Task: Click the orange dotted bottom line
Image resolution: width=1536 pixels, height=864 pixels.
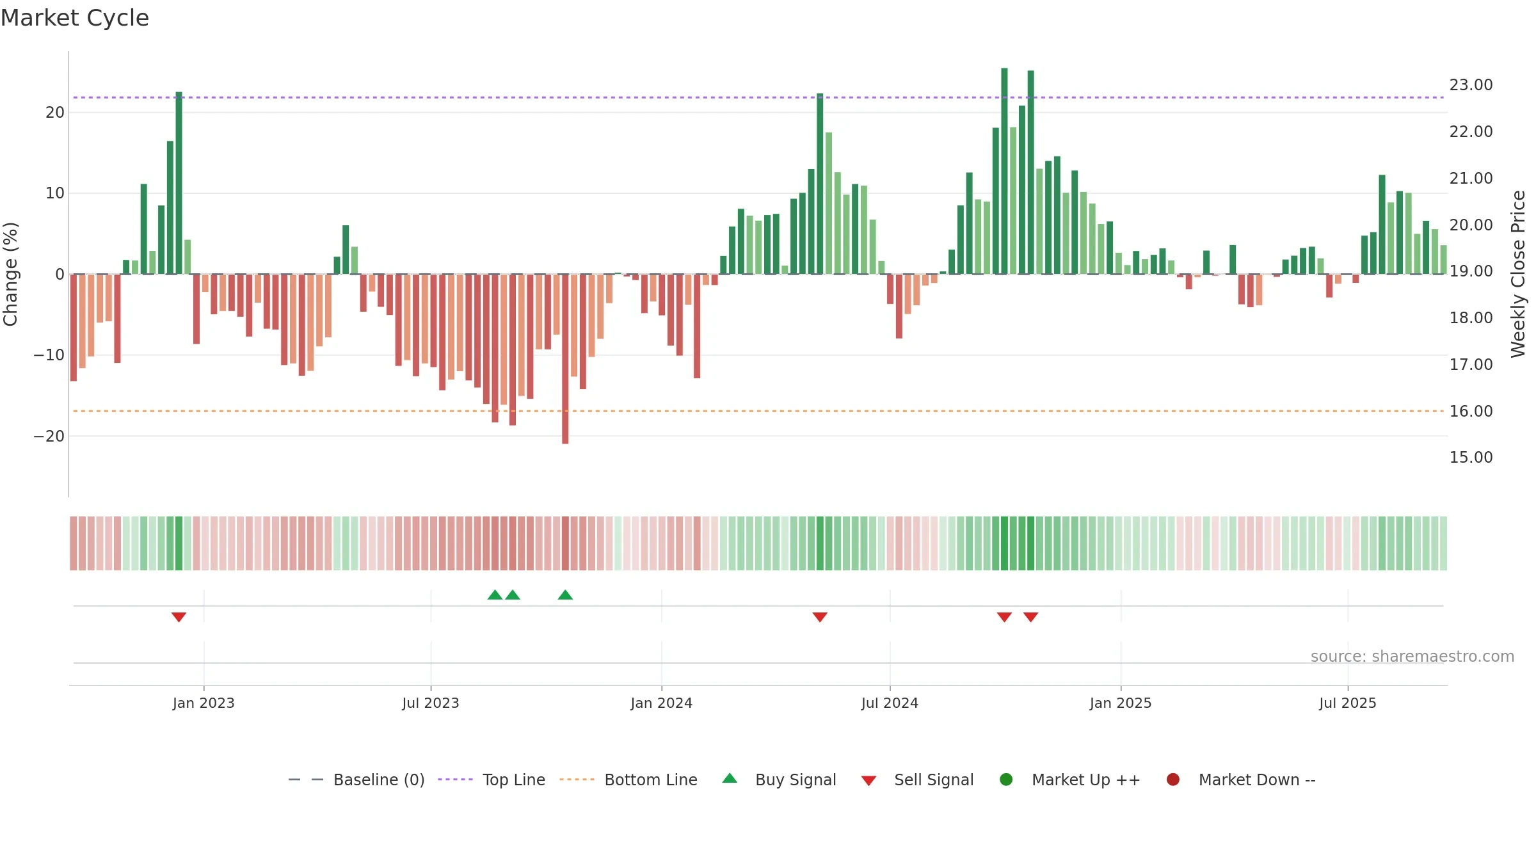Action: pos(759,411)
